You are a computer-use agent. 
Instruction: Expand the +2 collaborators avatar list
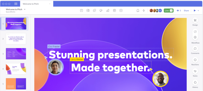tap(160, 11)
